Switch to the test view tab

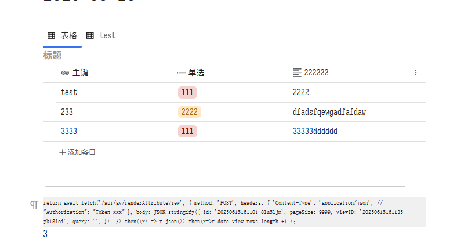(101, 35)
